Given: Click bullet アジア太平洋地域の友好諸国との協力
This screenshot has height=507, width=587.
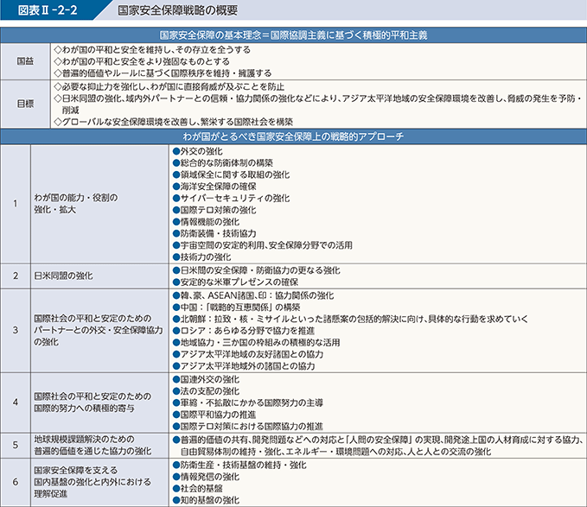Looking at the screenshot, I should [x=248, y=354].
